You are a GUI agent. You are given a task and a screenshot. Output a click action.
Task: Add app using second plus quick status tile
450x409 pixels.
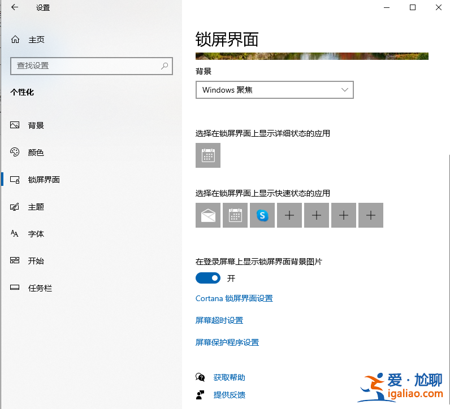[317, 215]
